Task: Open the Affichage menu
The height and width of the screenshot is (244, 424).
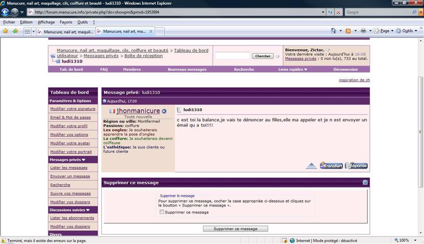Action: point(46,22)
